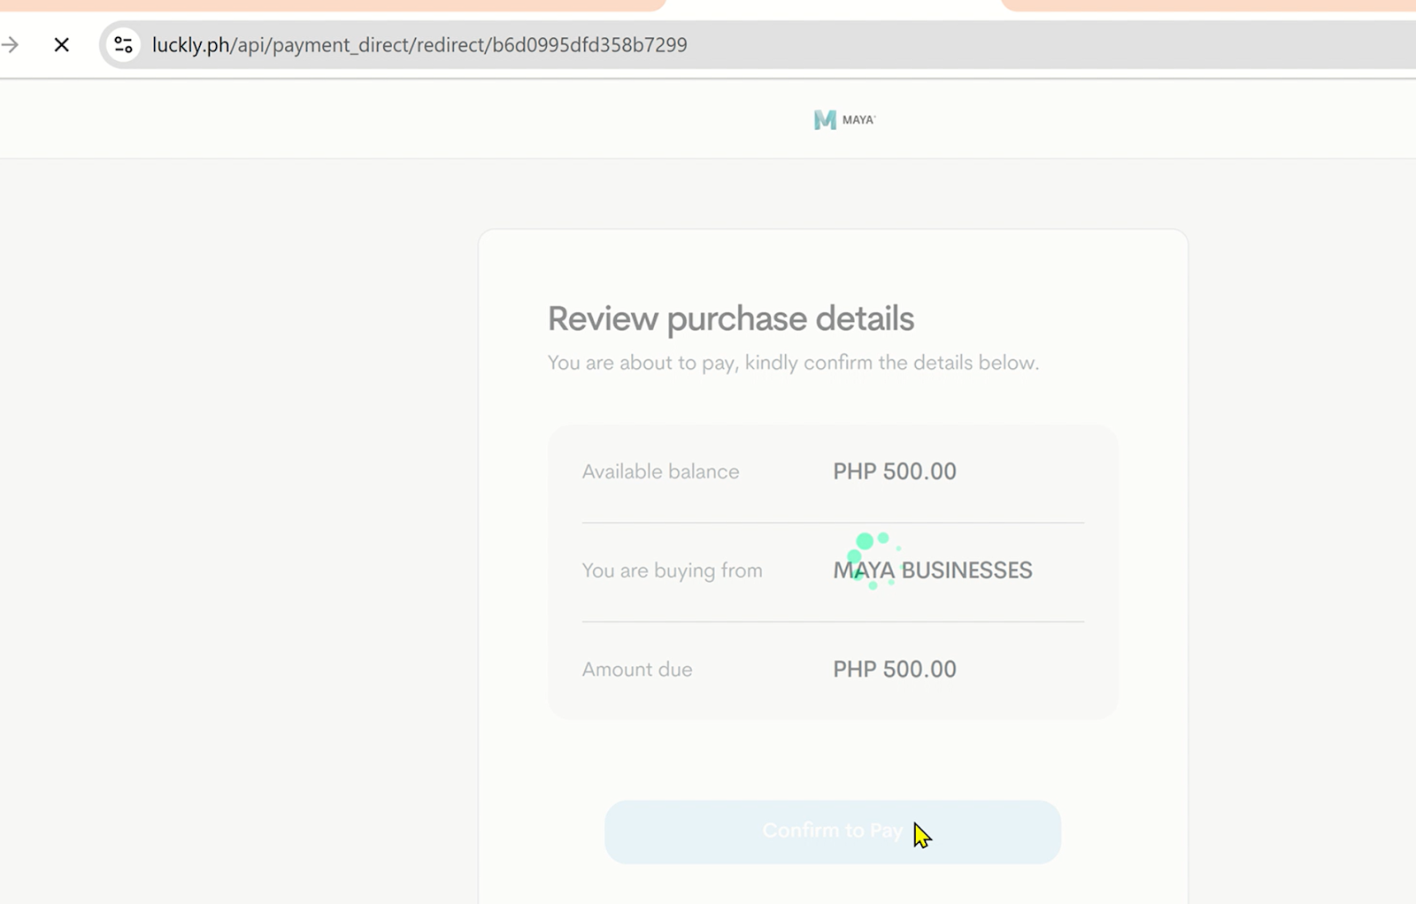This screenshot has height=904, width=1416.
Task: Open the site information icon
Action: tap(123, 44)
